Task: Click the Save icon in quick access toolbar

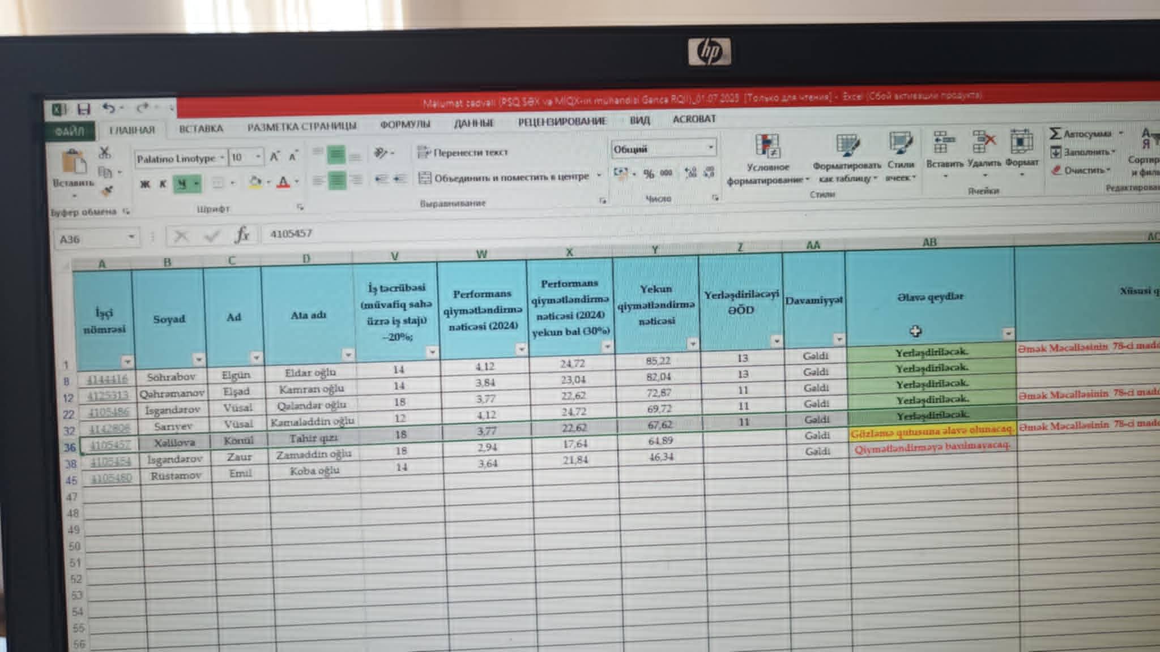Action: [84, 109]
